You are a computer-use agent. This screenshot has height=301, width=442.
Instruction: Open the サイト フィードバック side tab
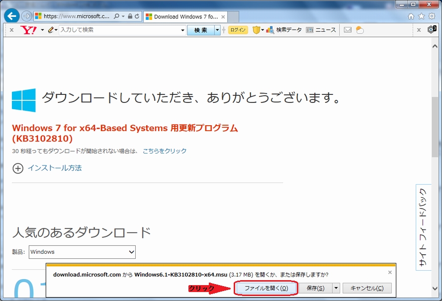423,227
